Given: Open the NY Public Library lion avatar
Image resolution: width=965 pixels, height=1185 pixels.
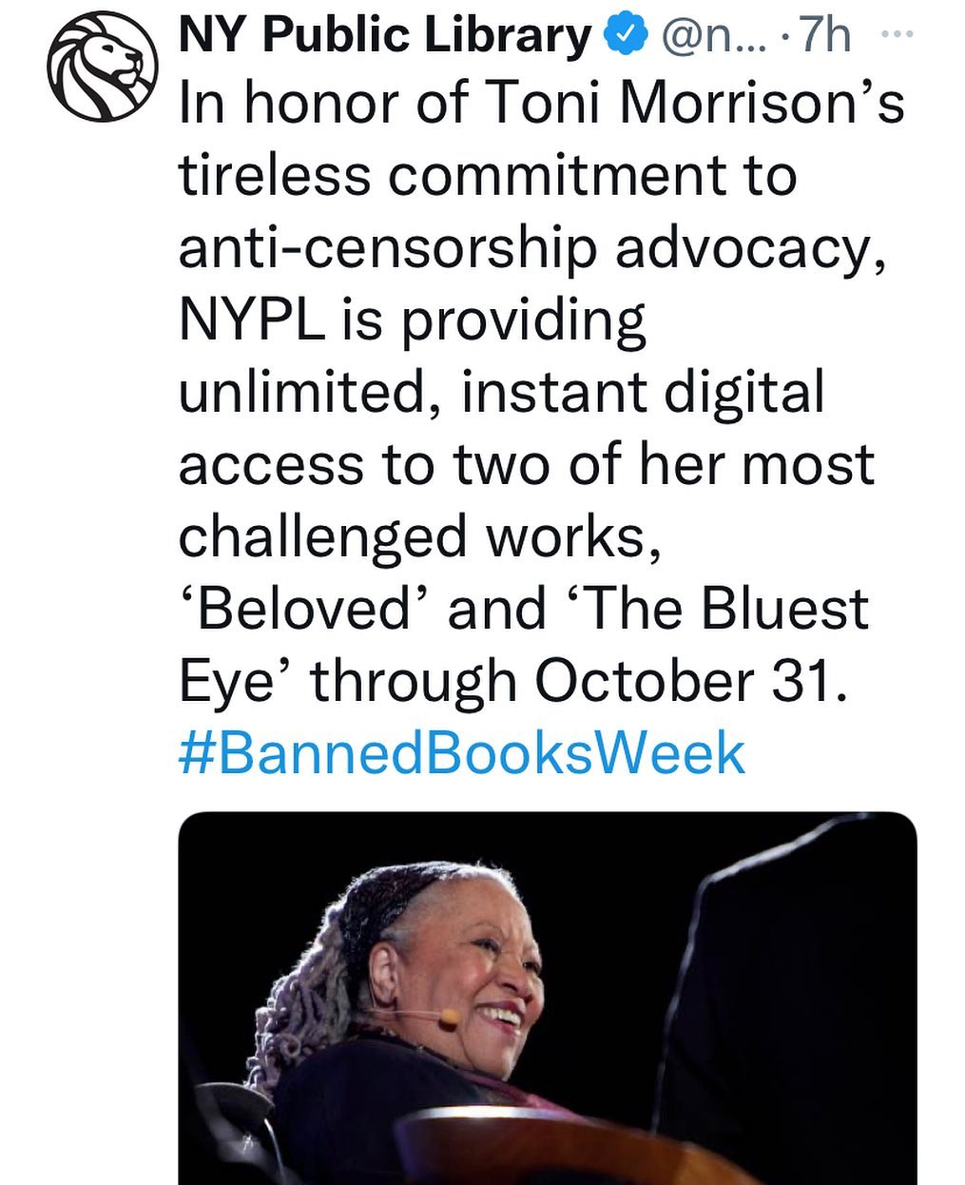Looking at the screenshot, I should pos(101,68).
